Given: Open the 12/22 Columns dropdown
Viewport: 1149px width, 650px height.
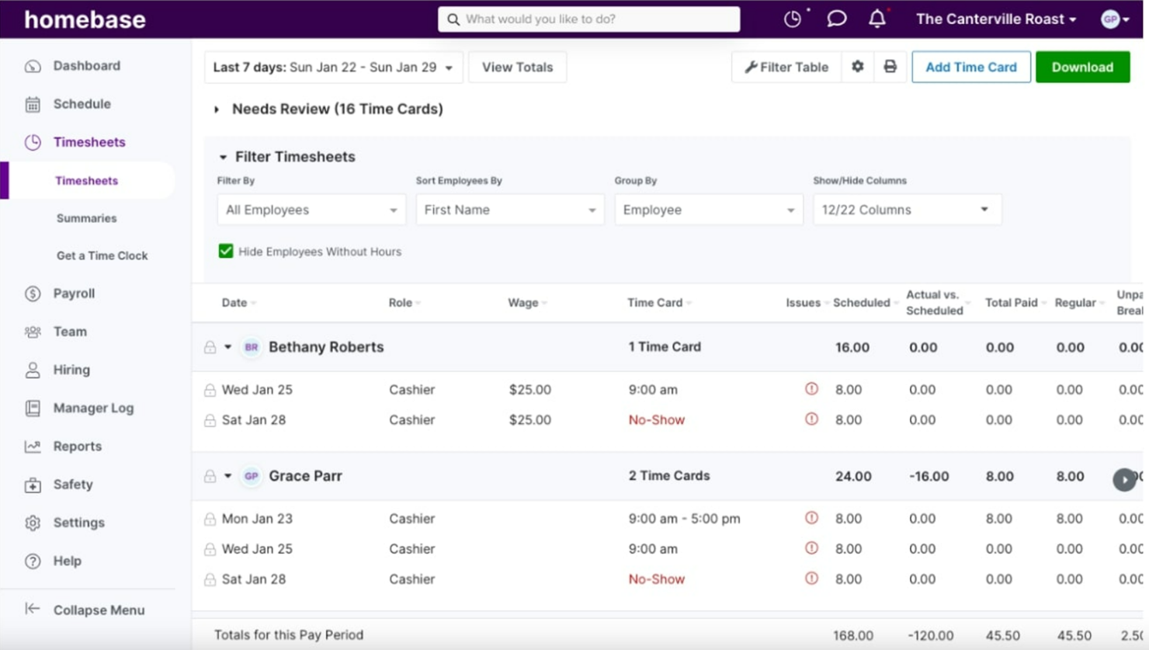Looking at the screenshot, I should pyautogui.click(x=908, y=210).
